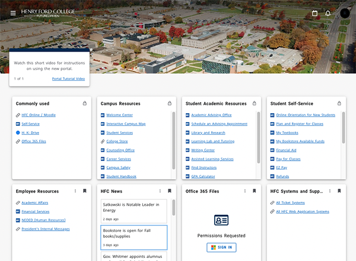The image size is (356, 261).
Task: Open My Textbooks link
Action: (x=287, y=133)
